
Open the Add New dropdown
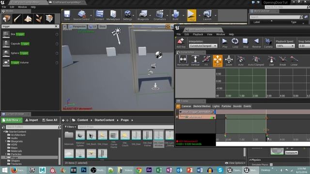[12, 120]
